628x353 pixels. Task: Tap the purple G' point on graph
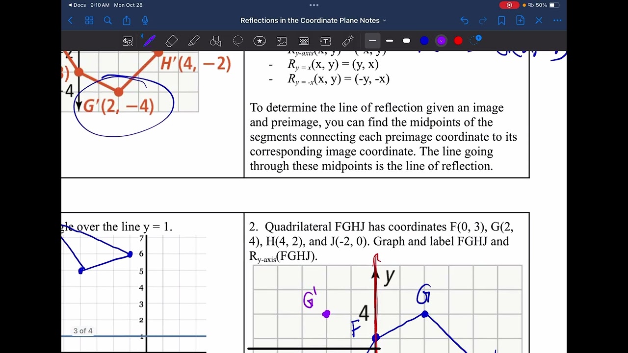tap(326, 314)
